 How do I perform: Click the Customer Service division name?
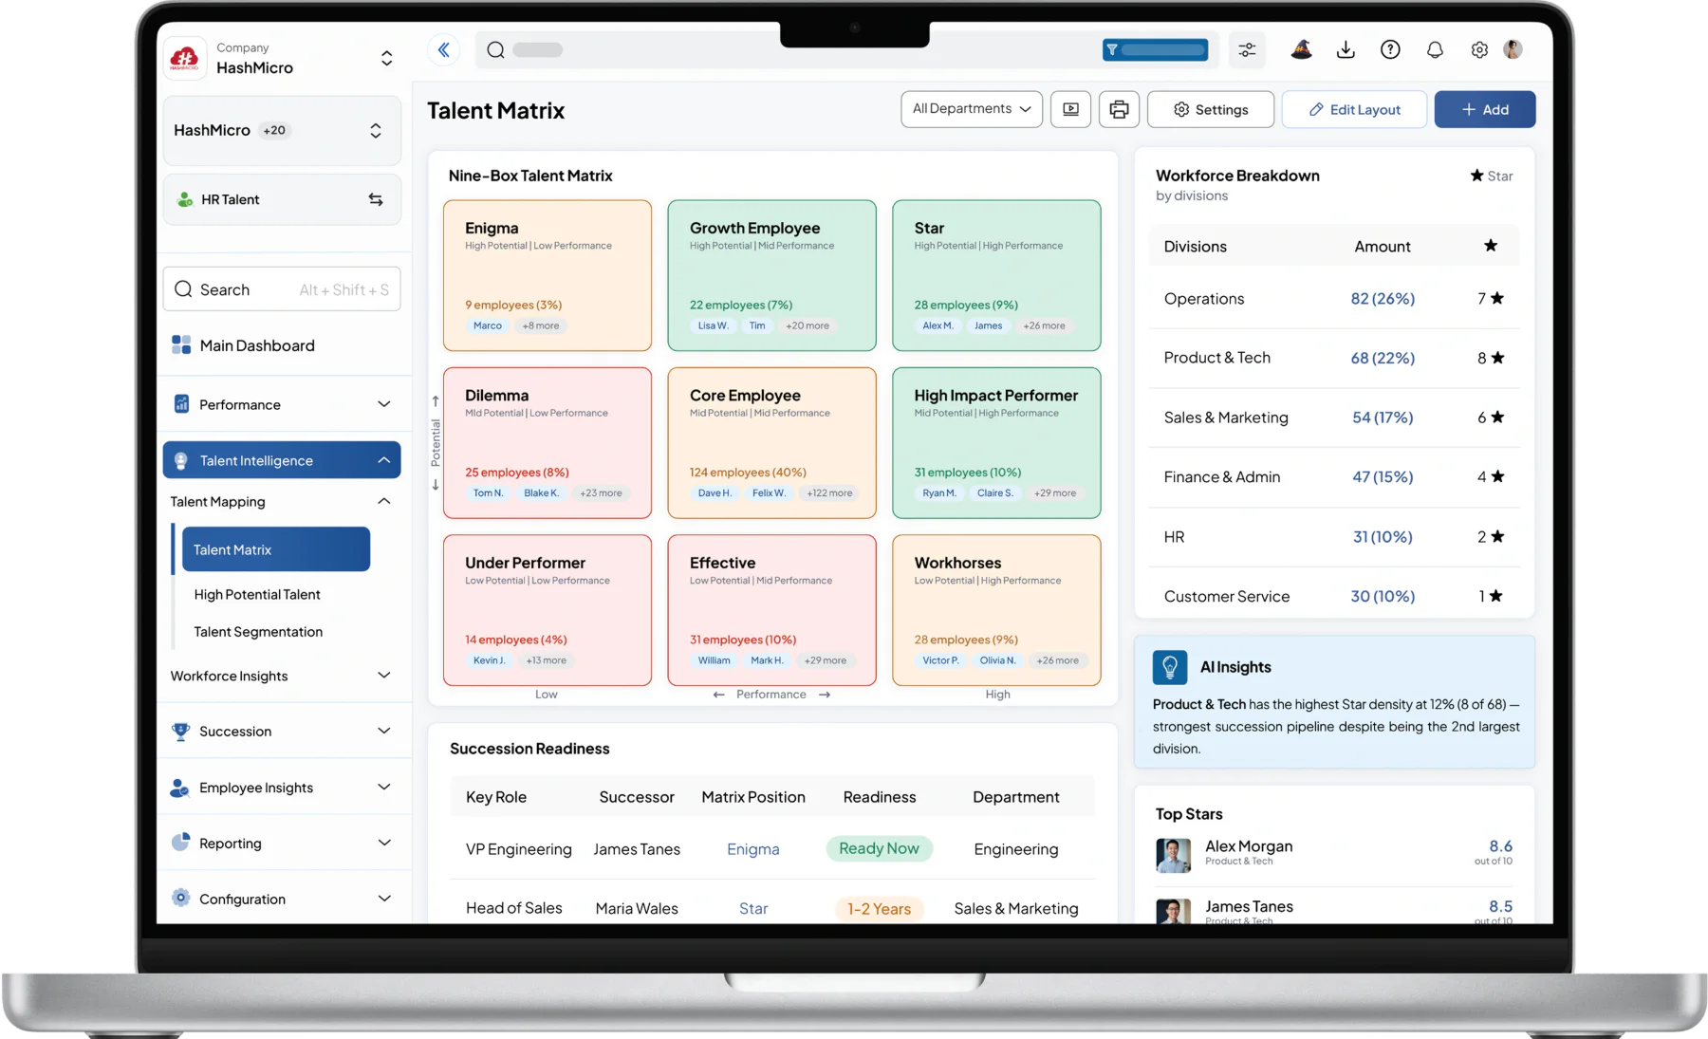click(1227, 597)
